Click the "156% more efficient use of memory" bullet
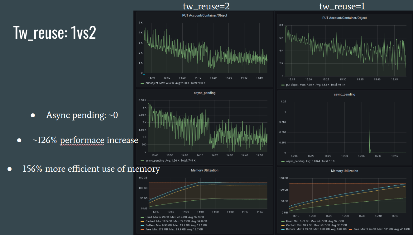The width and height of the screenshot is (413, 235). click(x=91, y=169)
